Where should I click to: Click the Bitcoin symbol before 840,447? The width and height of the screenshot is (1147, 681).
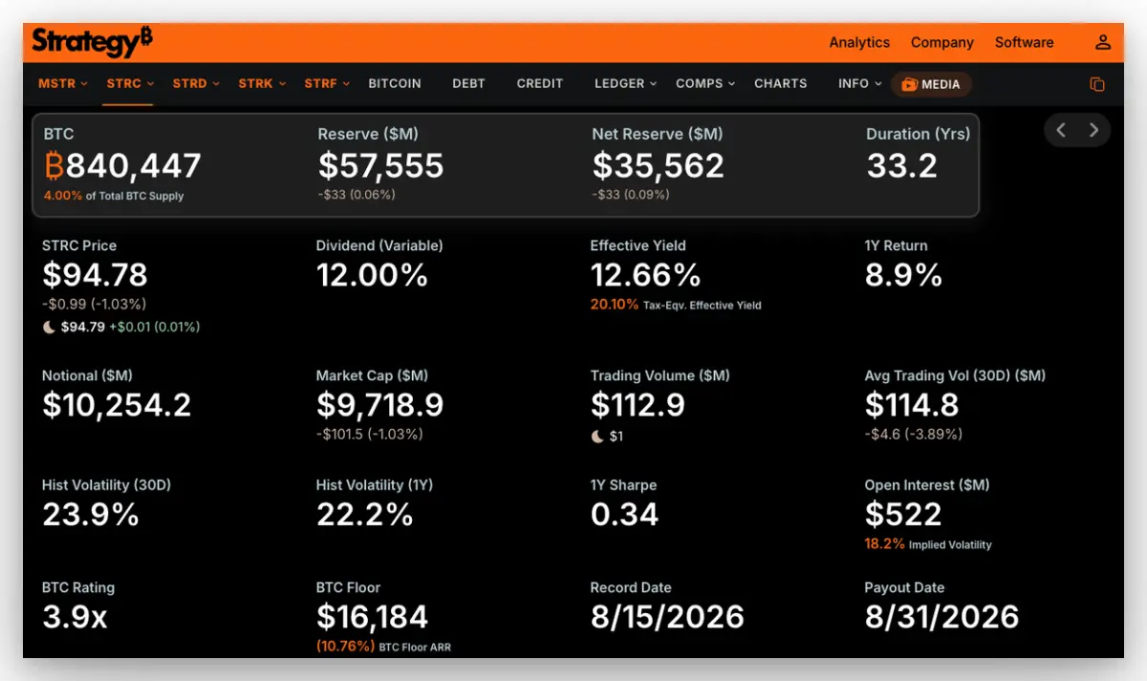(x=54, y=166)
